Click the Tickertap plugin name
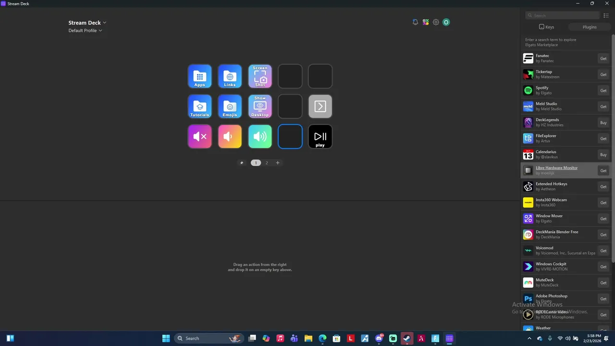The width and height of the screenshot is (615, 346). [544, 72]
